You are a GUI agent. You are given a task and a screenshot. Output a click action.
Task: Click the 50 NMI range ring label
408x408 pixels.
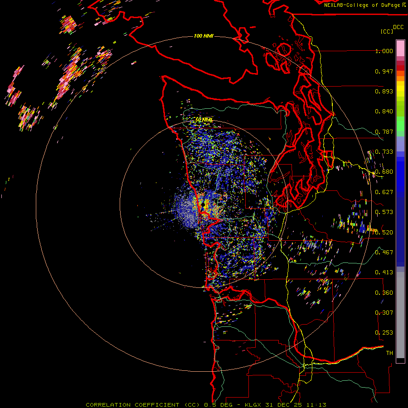pyautogui.click(x=204, y=120)
